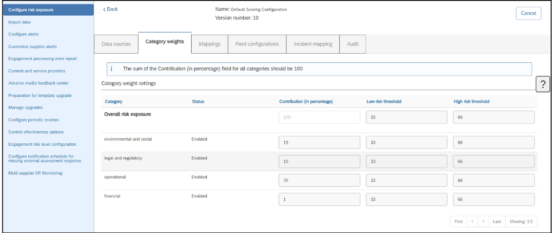Open Import data in sidebar

[20, 22]
